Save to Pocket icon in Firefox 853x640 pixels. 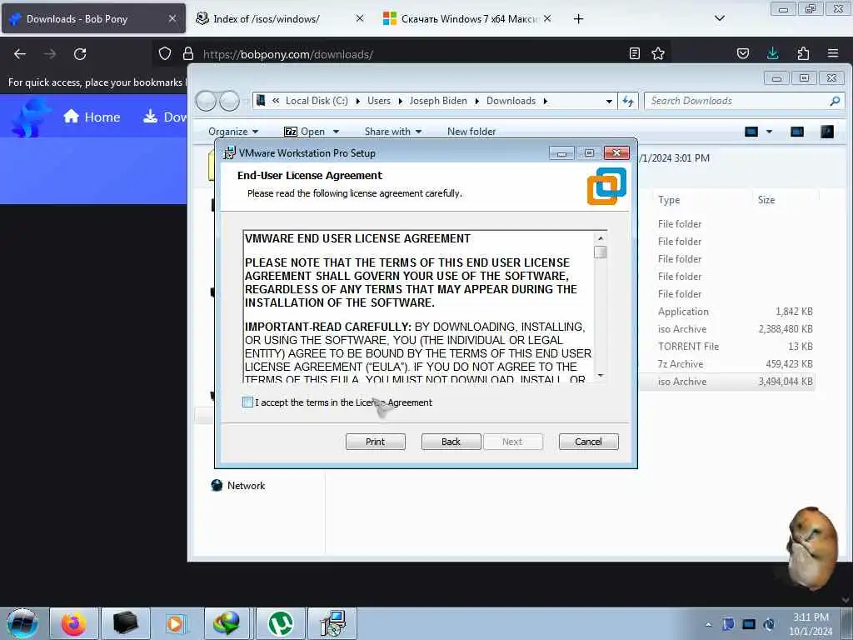click(x=742, y=53)
